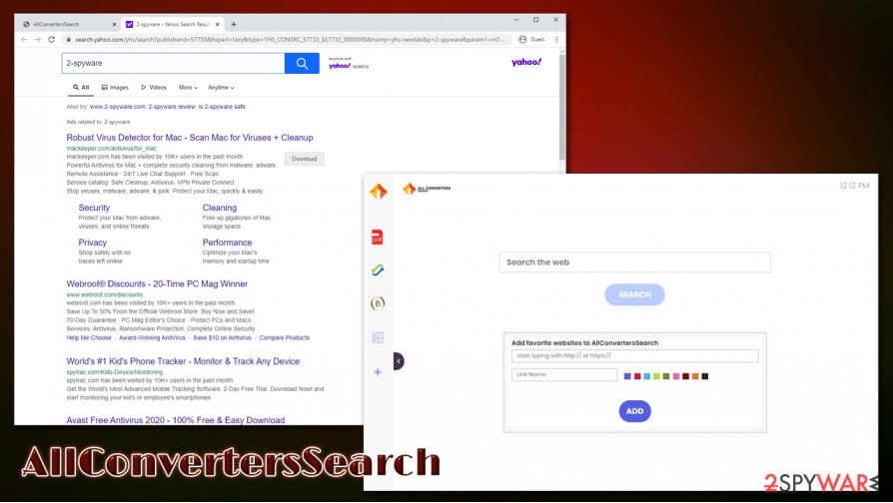Open Webroot Discounts result link

(157, 283)
